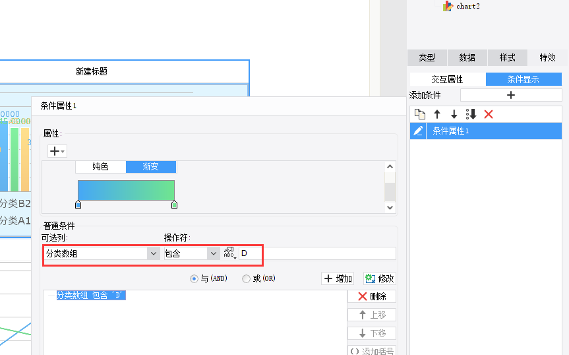
Task: Click the blue gradient start handle
Action: pos(78,205)
